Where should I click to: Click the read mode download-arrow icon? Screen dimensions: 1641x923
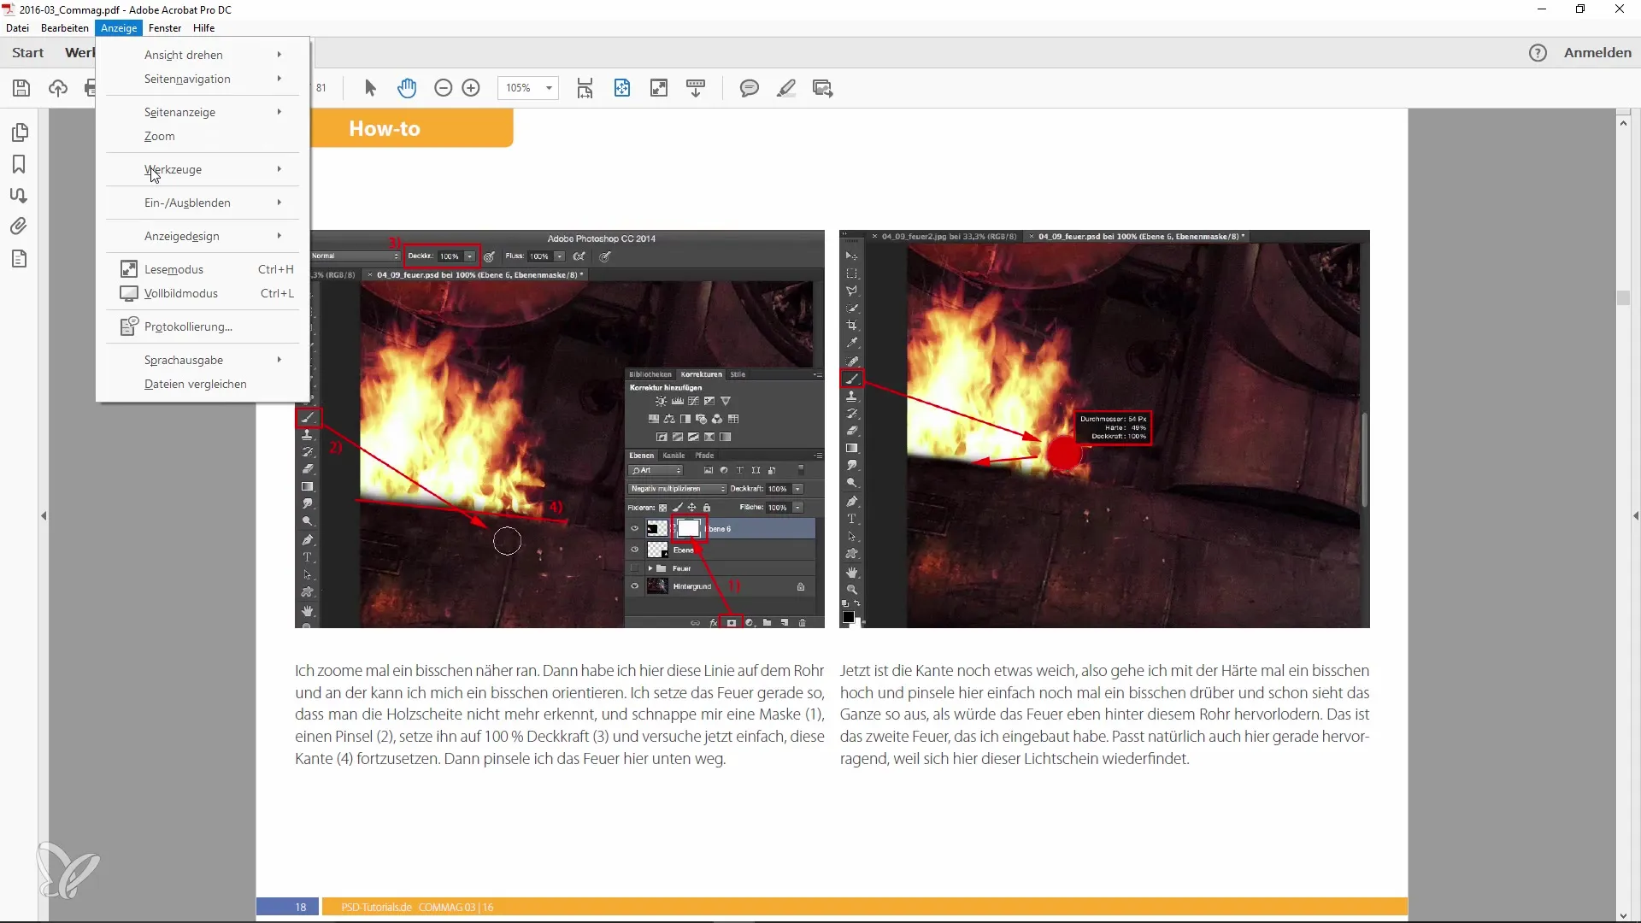click(696, 88)
